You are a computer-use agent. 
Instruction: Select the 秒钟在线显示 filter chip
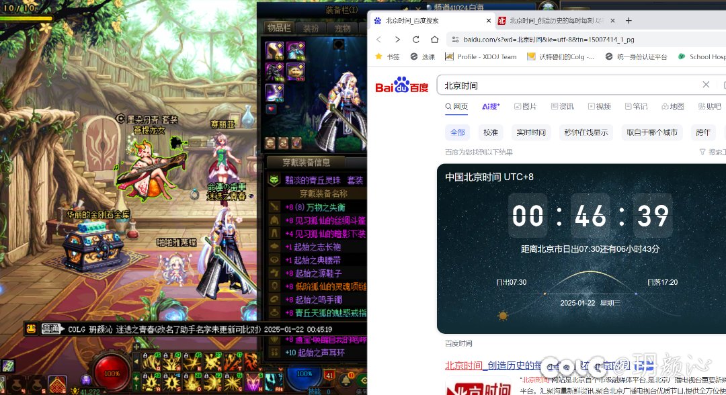(586, 132)
